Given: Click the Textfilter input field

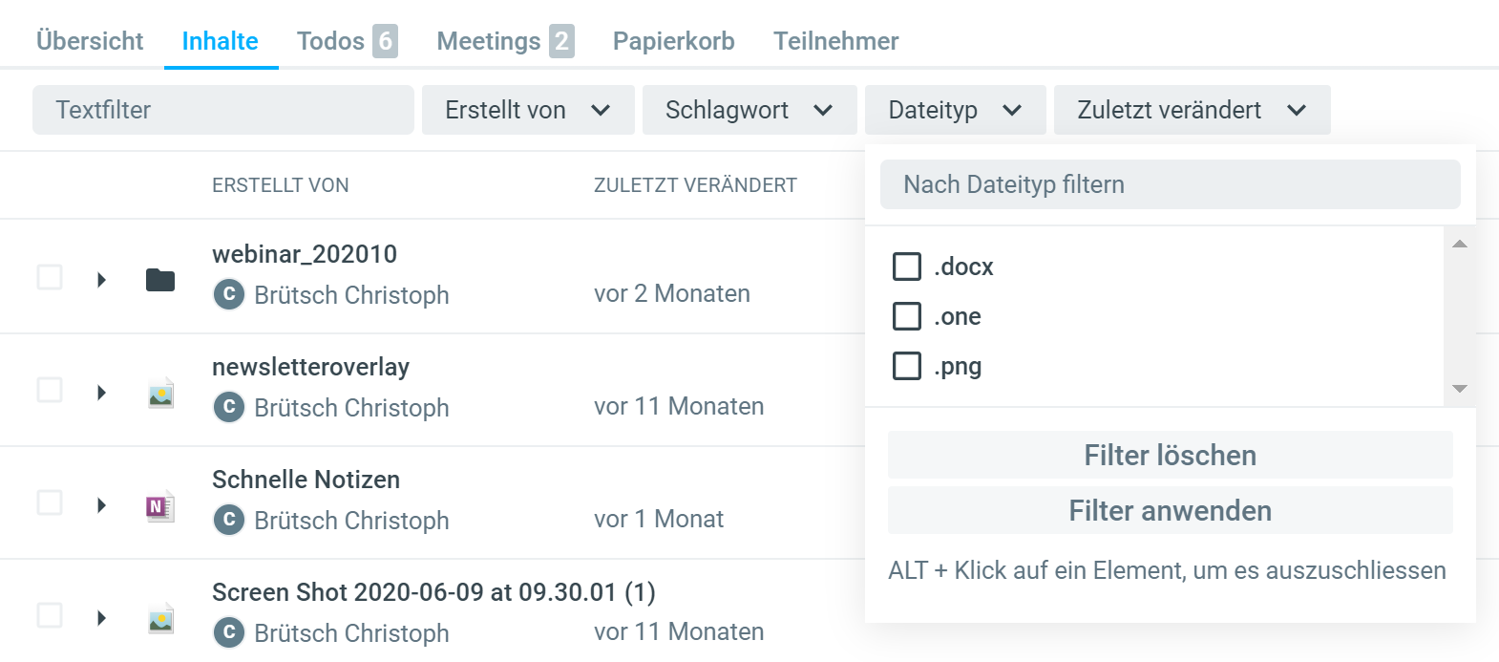Looking at the screenshot, I should click(223, 110).
